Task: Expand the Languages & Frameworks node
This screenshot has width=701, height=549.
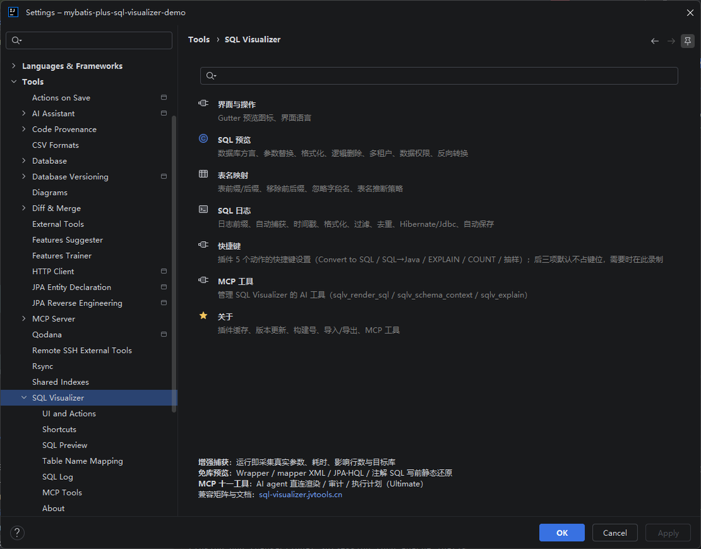Action: point(14,65)
